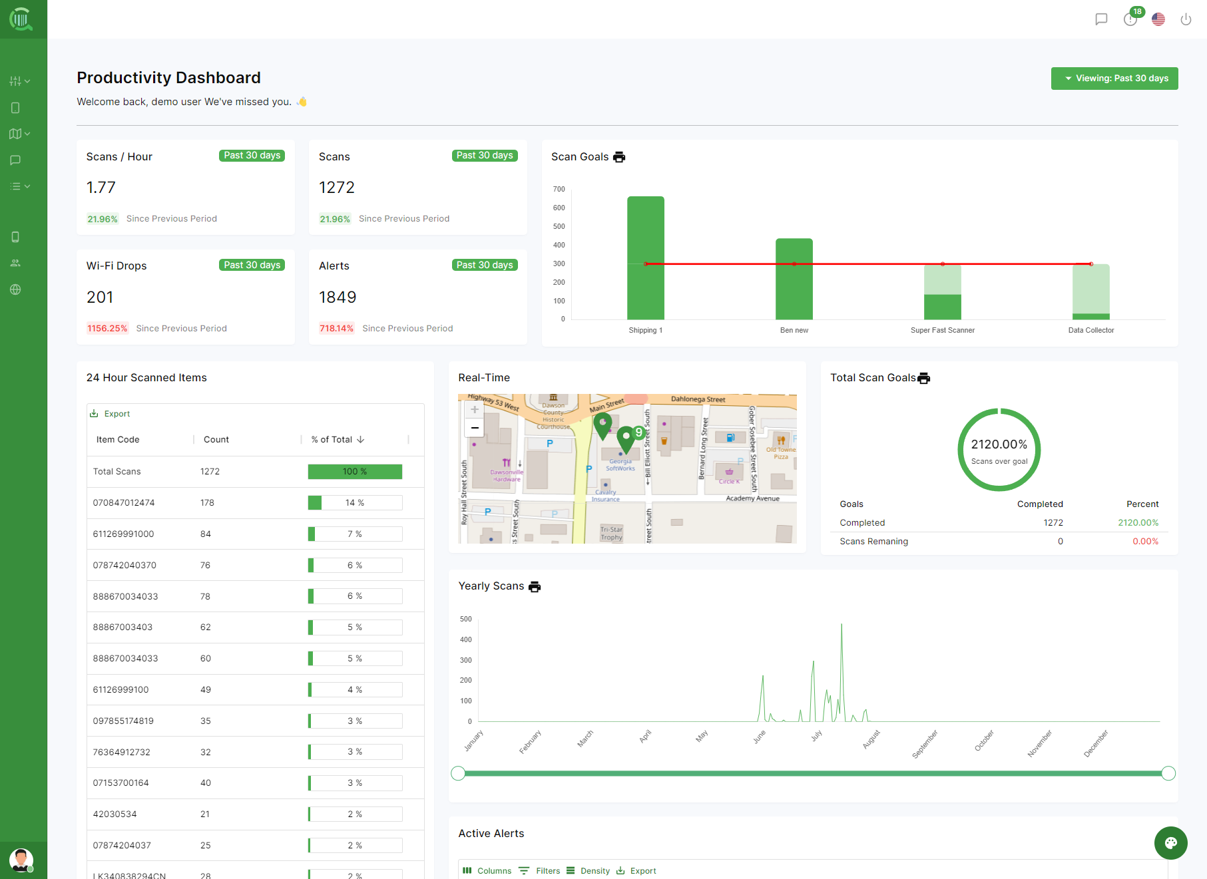Expand the map menu in sidebar
The image size is (1207, 879).
pos(19,134)
